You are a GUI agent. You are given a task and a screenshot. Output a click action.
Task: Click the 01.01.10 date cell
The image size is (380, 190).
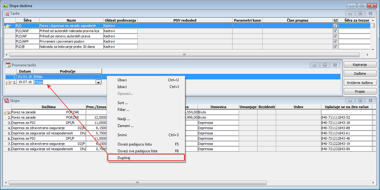click(x=25, y=76)
